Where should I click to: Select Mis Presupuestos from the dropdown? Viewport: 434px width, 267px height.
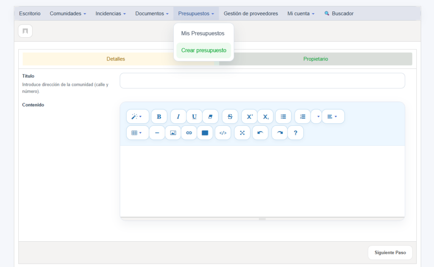(203, 33)
